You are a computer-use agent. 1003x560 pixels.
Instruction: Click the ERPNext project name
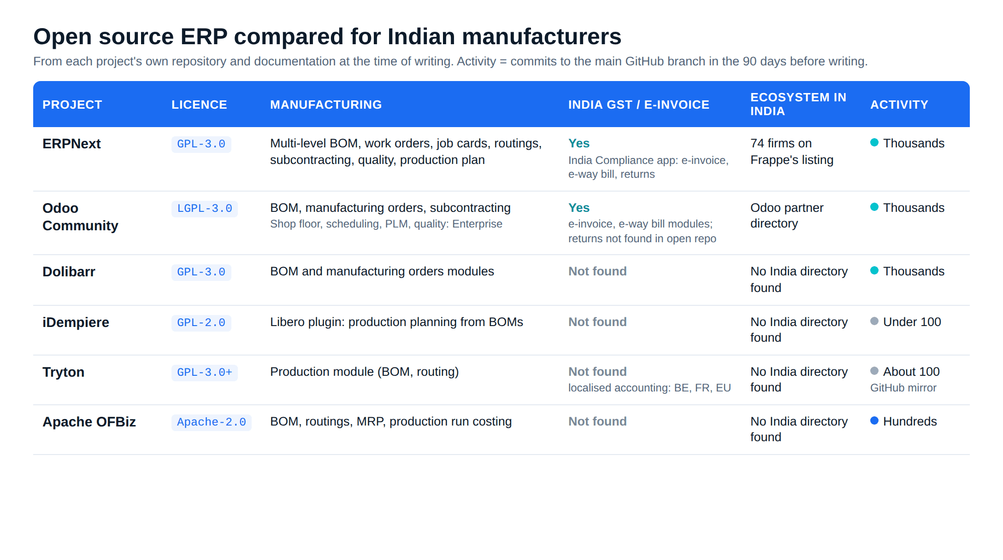pyautogui.click(x=71, y=144)
